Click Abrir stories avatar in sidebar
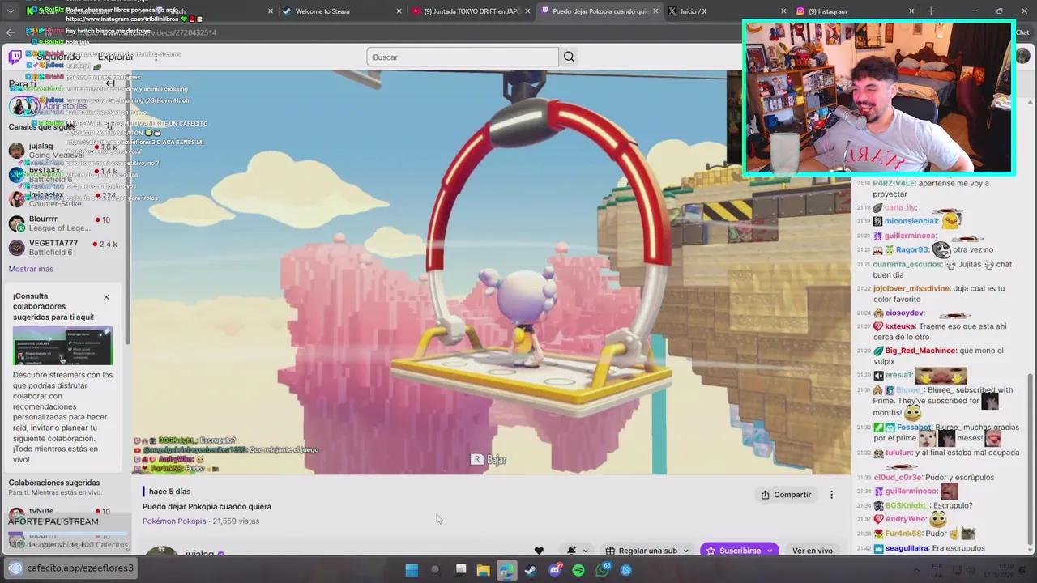Viewport: 1037px width, 583px height. pos(23,106)
